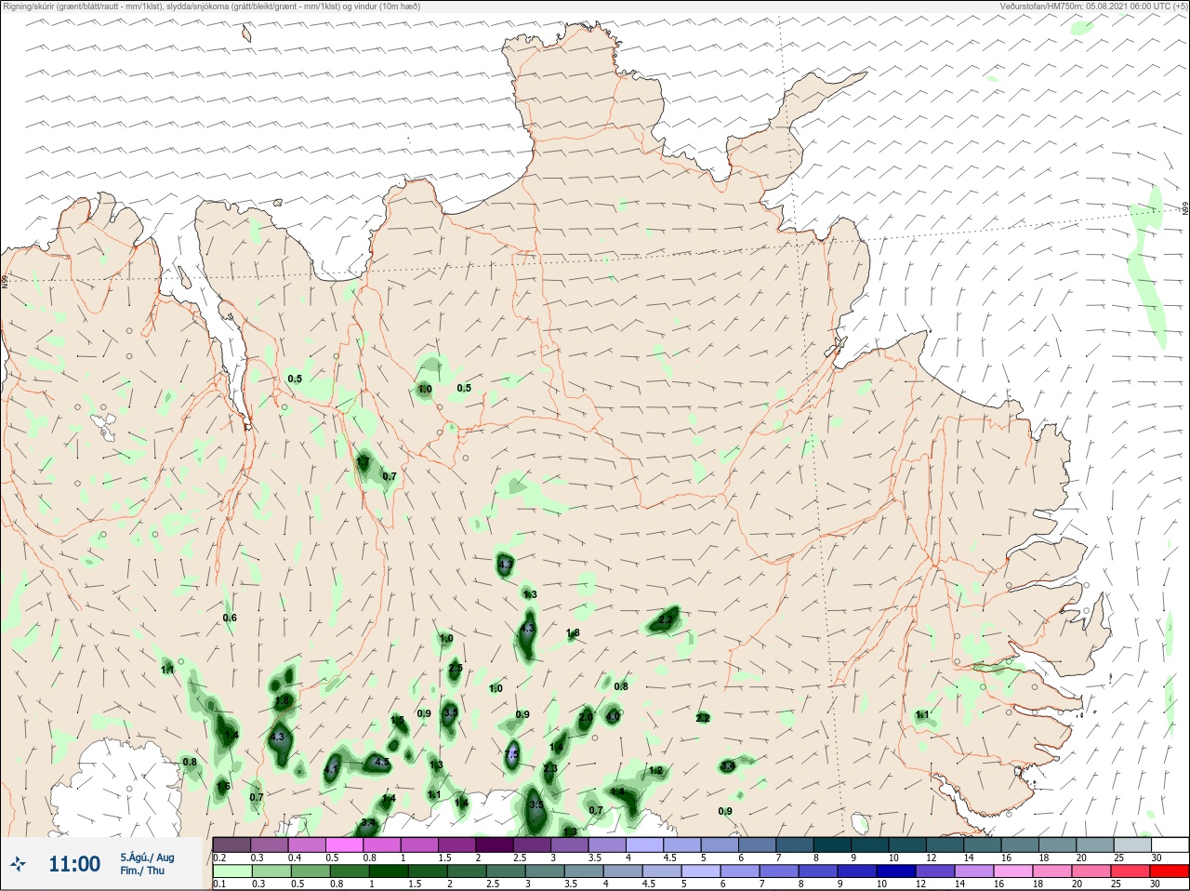Pick the bright pink 0.5–0.8 sleet legend swatch
The width and height of the screenshot is (1190, 891).
point(344,844)
